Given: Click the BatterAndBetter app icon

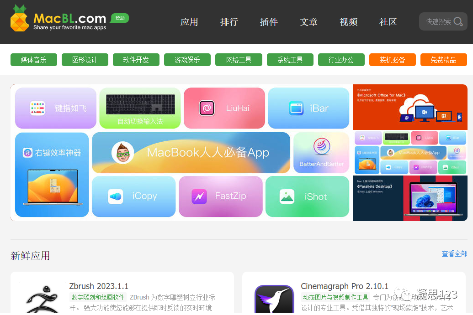Looking at the screenshot, I should click(322, 146).
